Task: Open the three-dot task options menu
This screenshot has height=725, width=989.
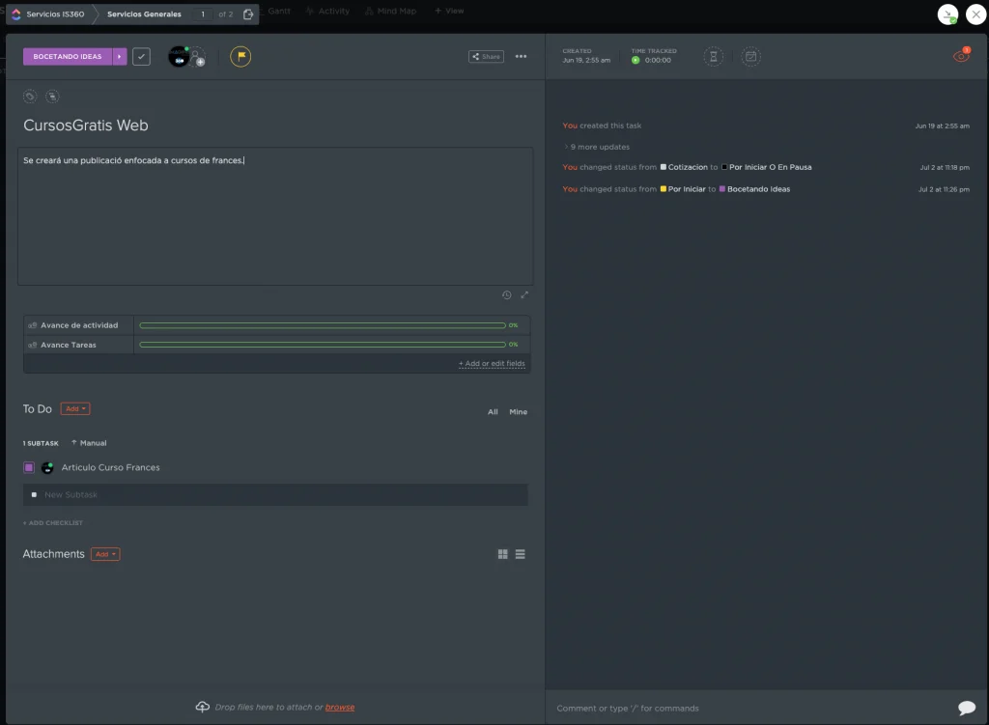Action: pos(521,57)
